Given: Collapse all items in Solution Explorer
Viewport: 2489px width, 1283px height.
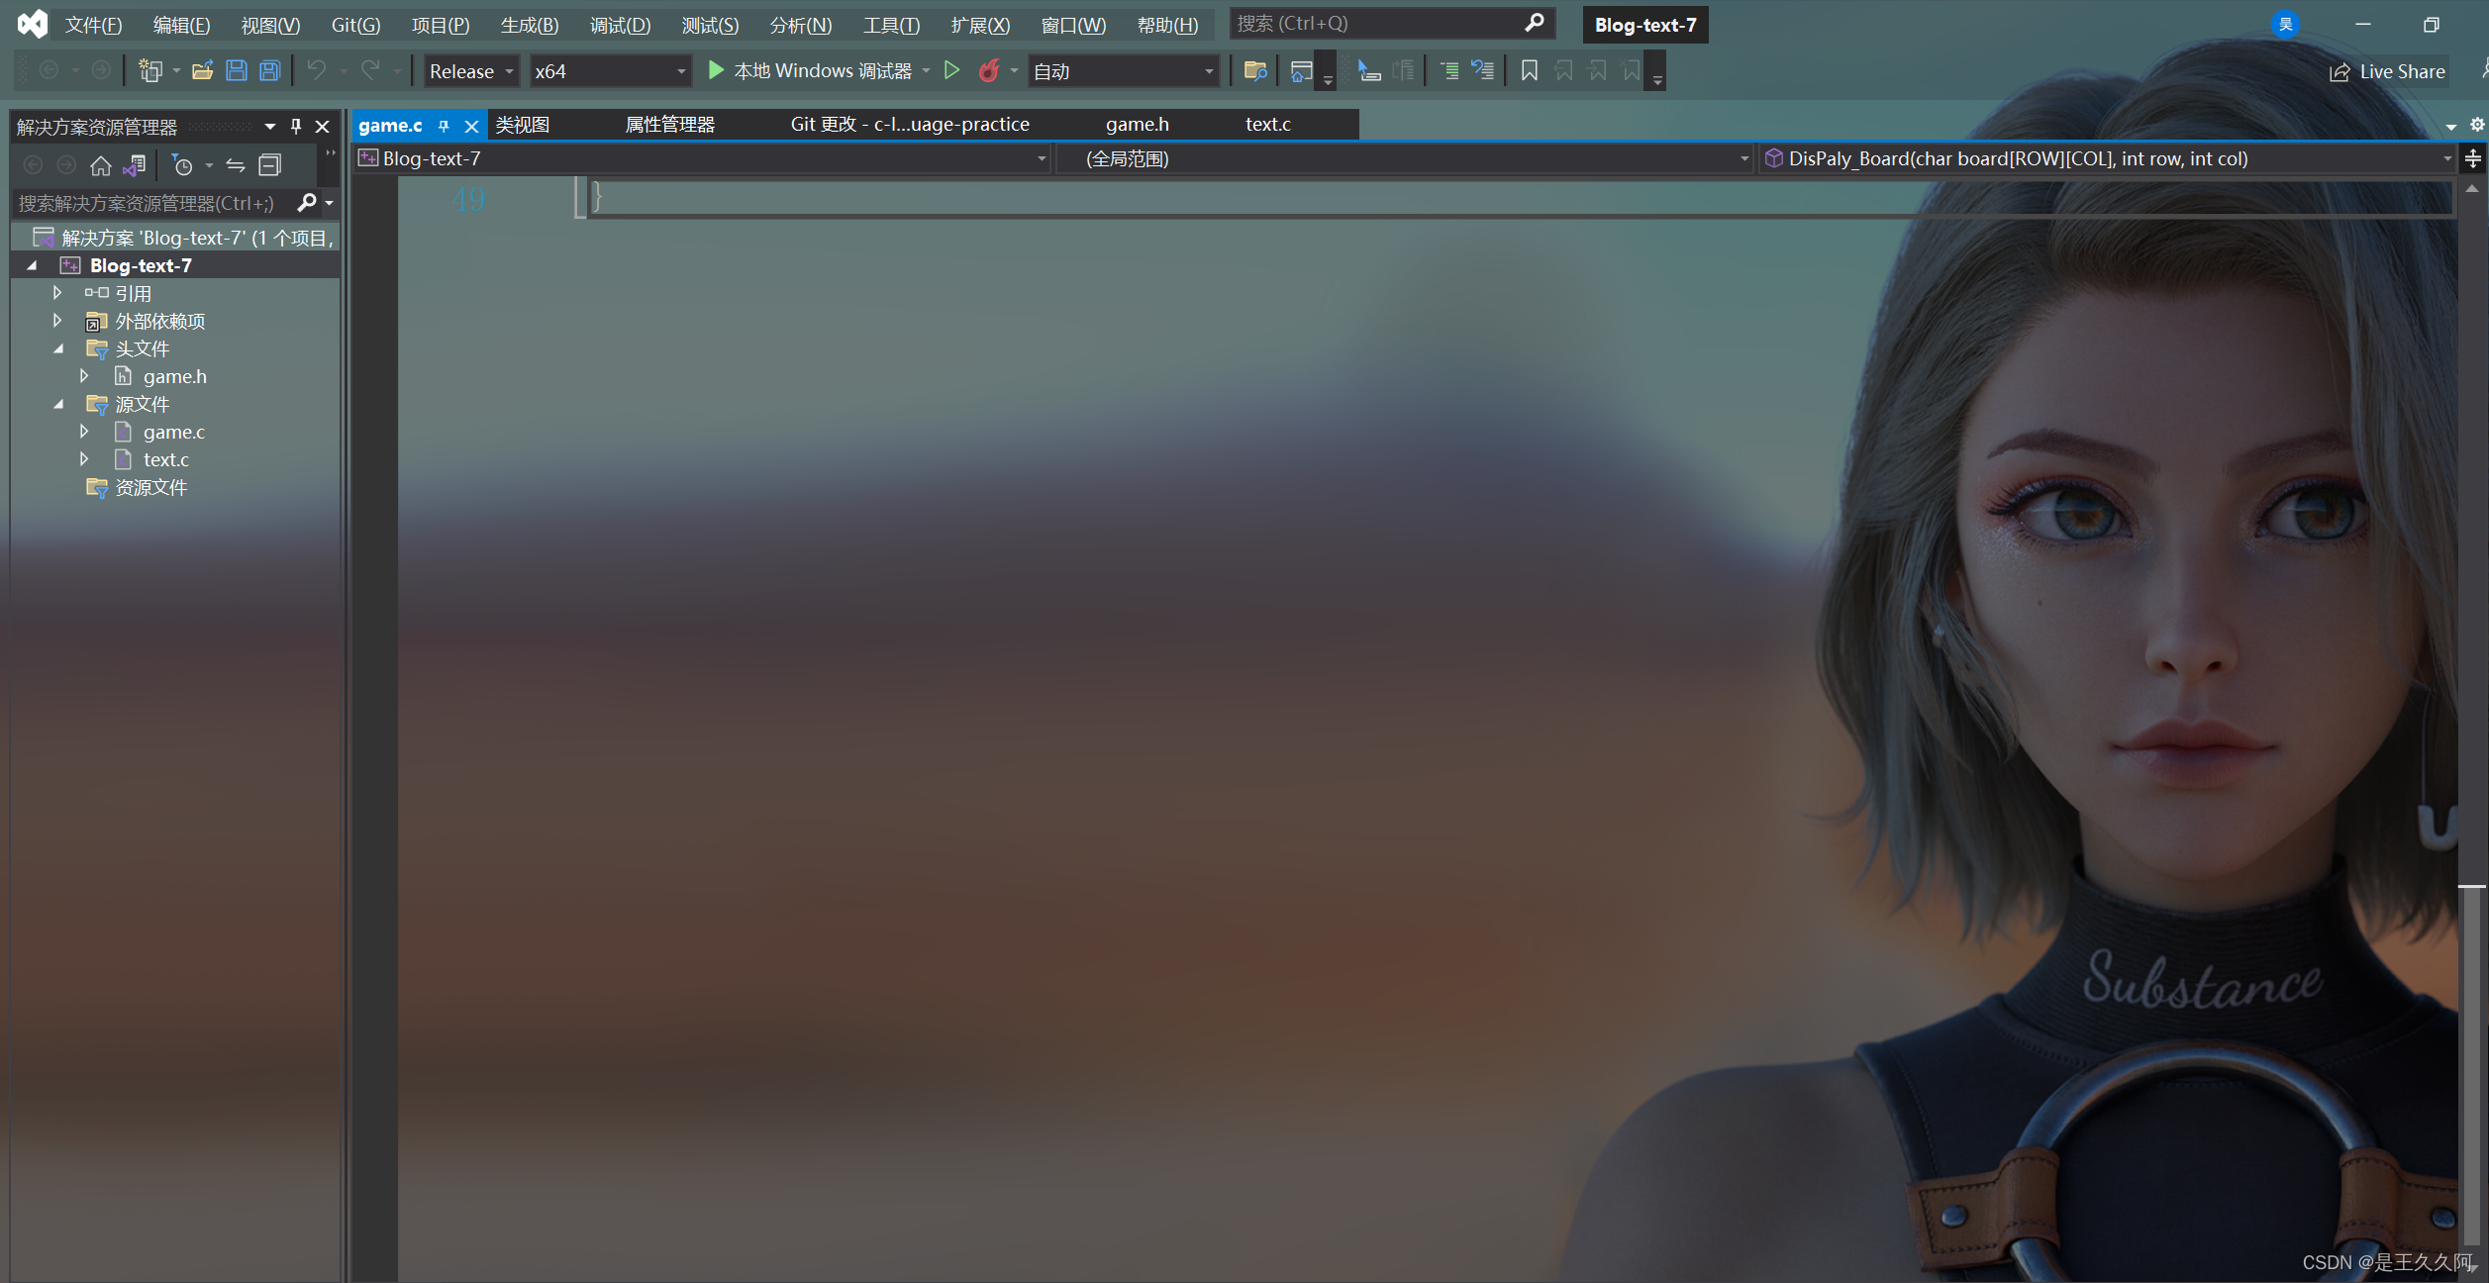Looking at the screenshot, I should pos(269,165).
